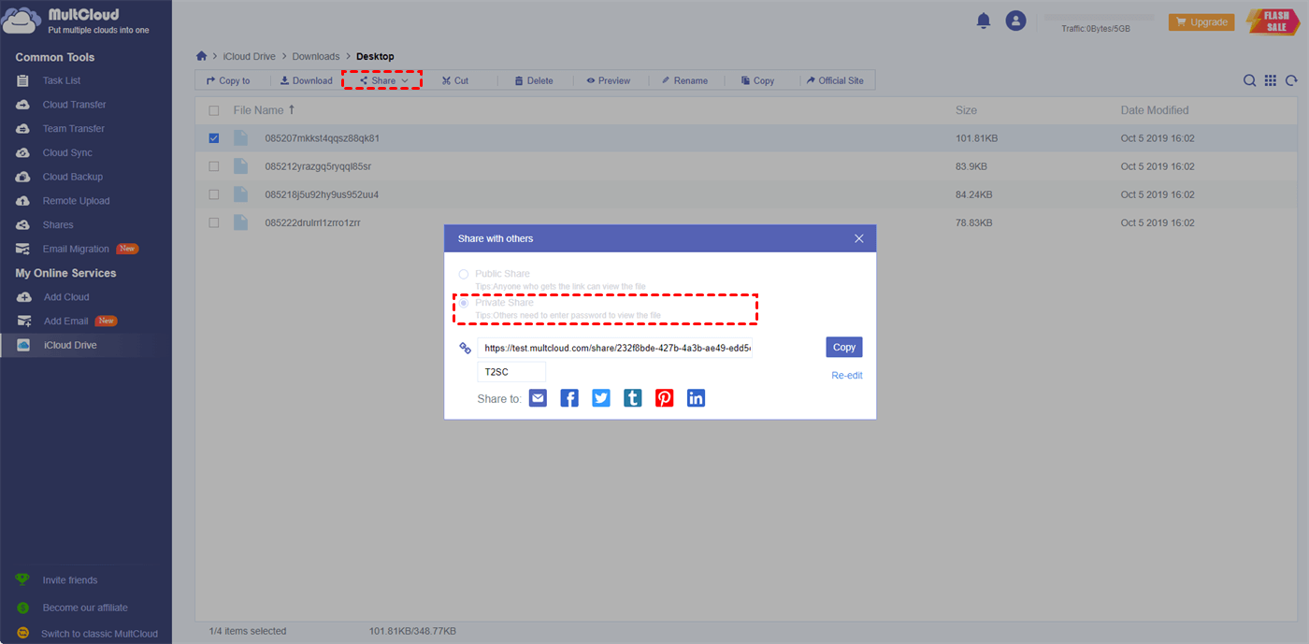Click Rename toolbar button

[684, 80]
